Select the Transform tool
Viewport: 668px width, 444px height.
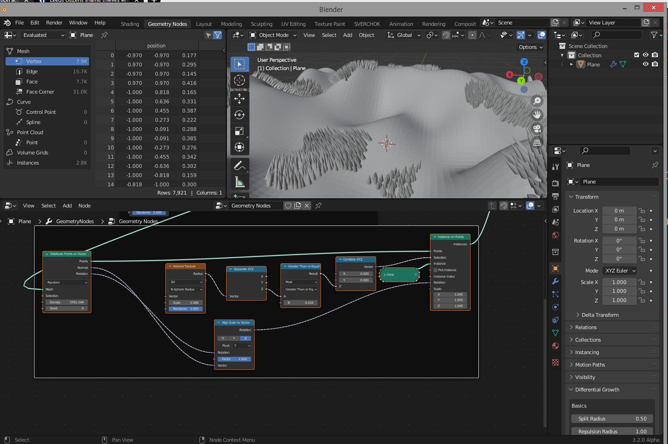click(239, 148)
